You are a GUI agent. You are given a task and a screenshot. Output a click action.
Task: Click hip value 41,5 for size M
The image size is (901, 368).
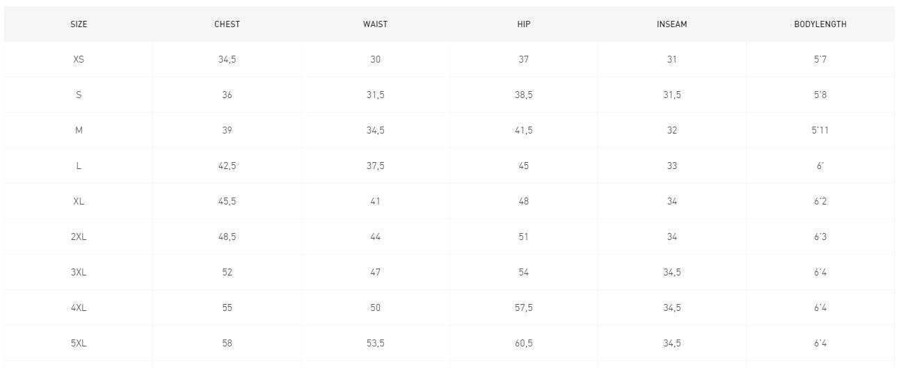coord(524,131)
